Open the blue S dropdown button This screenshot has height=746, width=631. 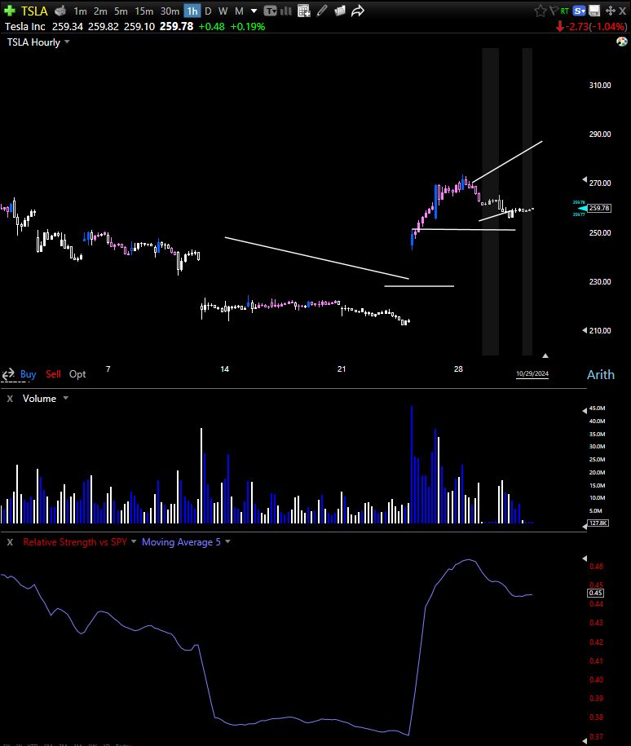pyautogui.click(x=579, y=11)
